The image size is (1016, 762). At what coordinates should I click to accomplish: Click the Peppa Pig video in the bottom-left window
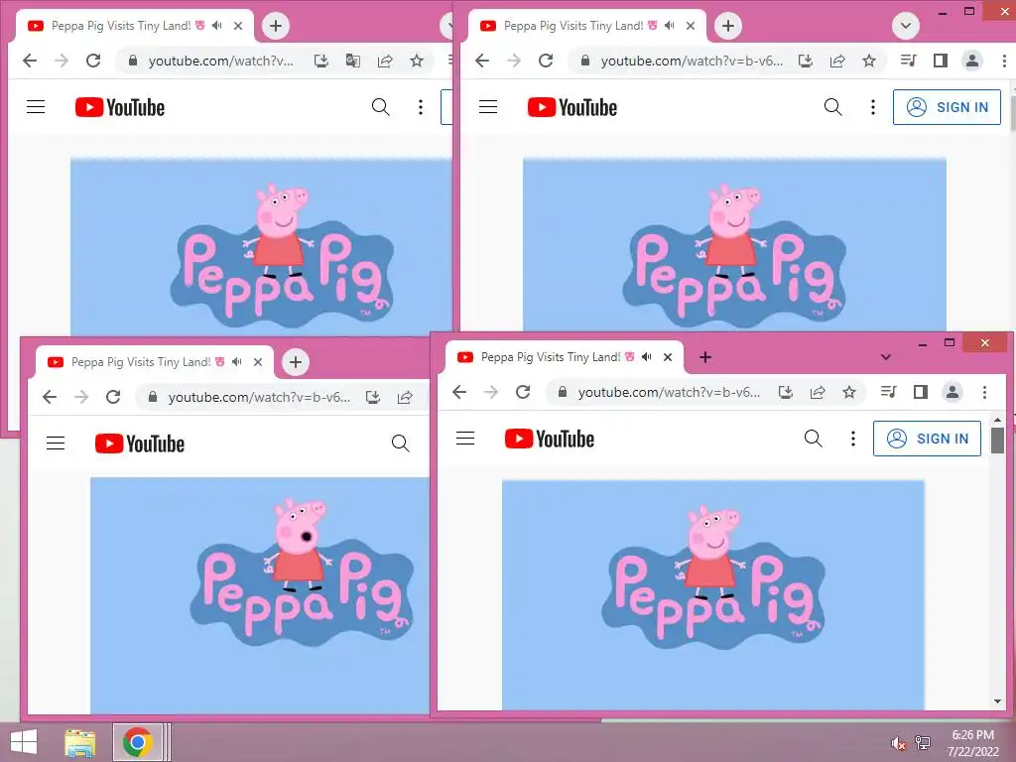259,595
